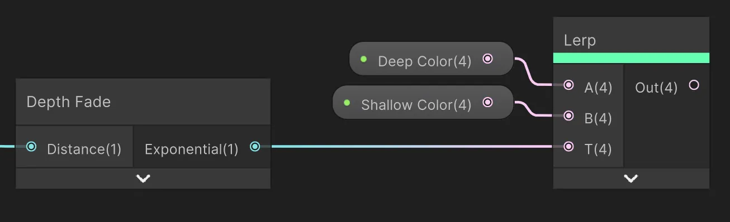Click the Lerp Out(4) output port

(694, 85)
